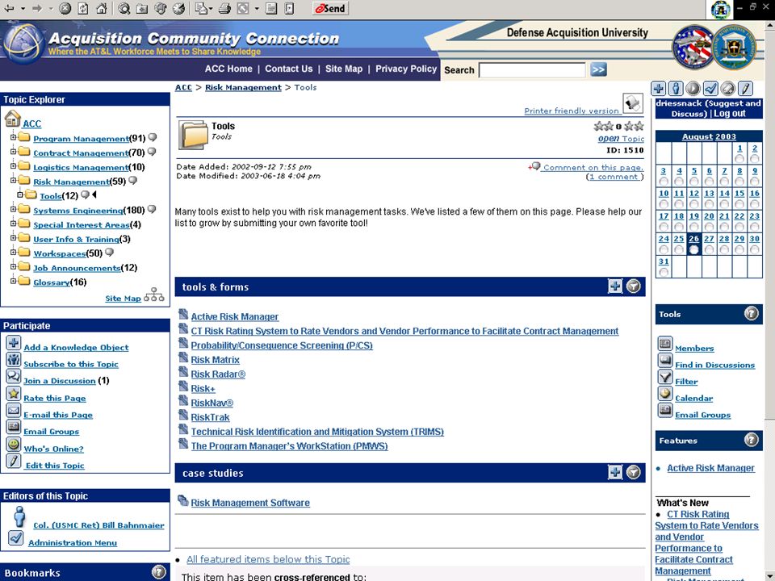Click the plus icon in case studies header
775x581 pixels.
tap(615, 472)
